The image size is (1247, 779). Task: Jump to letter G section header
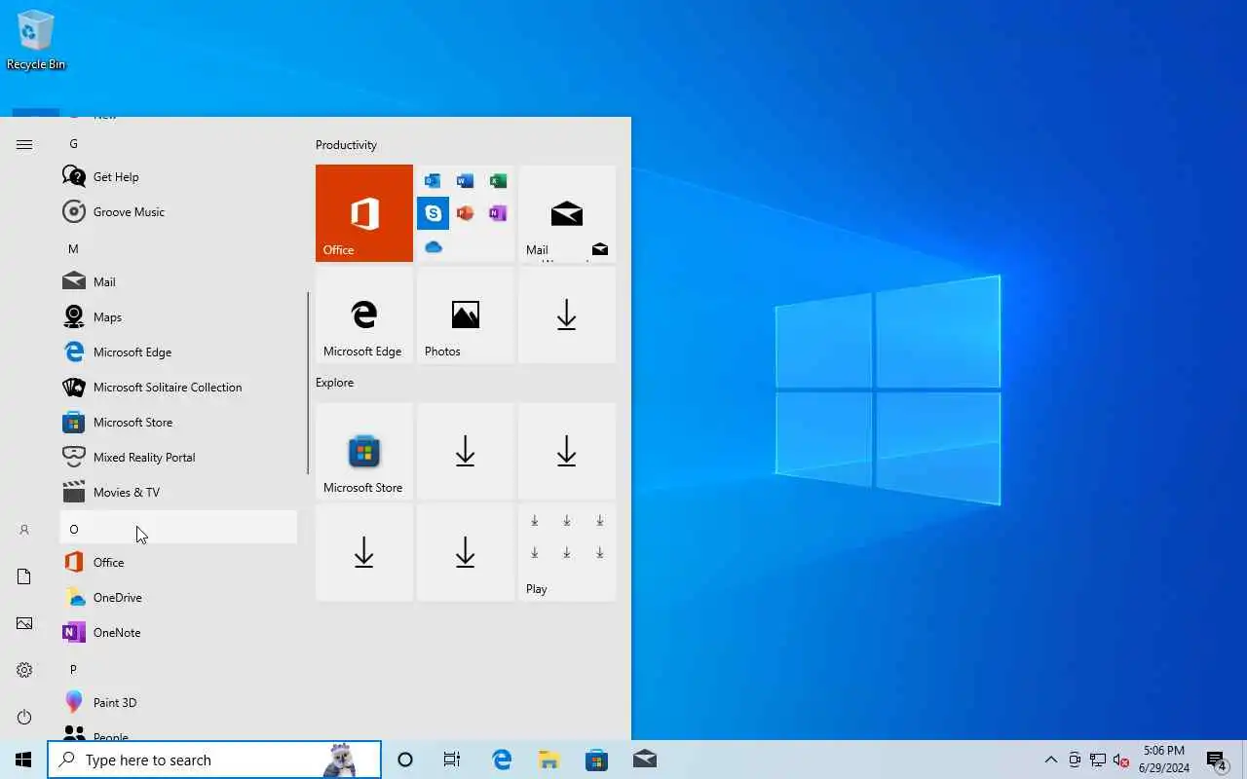point(178,143)
